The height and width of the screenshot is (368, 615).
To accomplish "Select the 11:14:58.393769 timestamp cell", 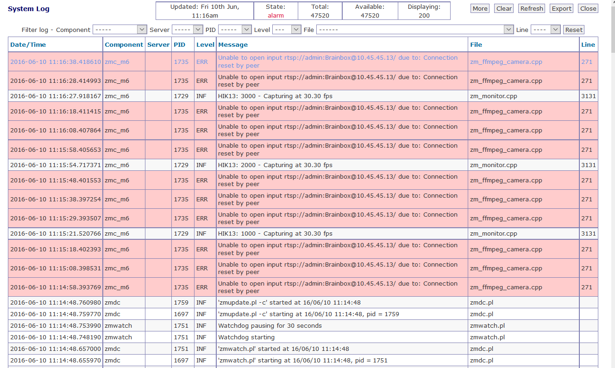I will pos(56,287).
